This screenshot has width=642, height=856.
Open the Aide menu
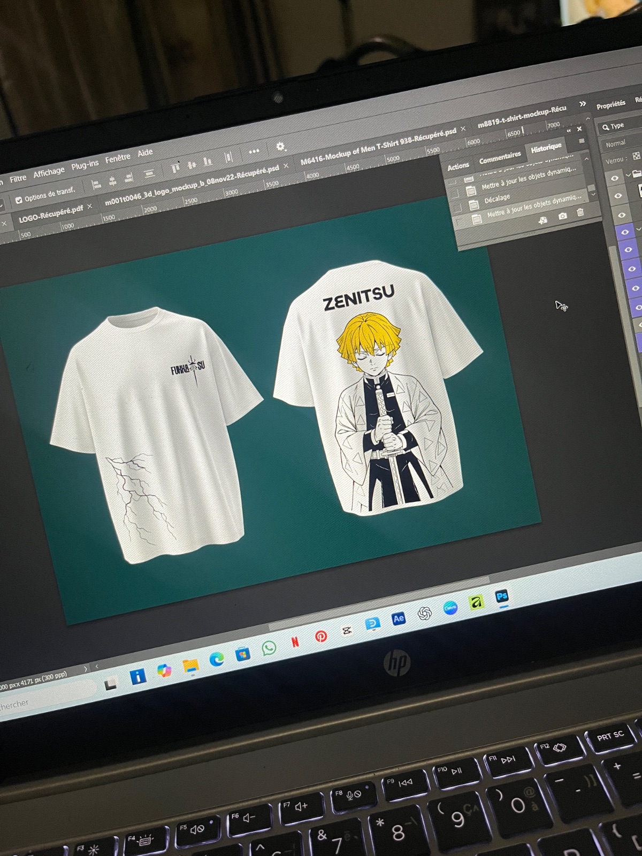[x=145, y=153]
